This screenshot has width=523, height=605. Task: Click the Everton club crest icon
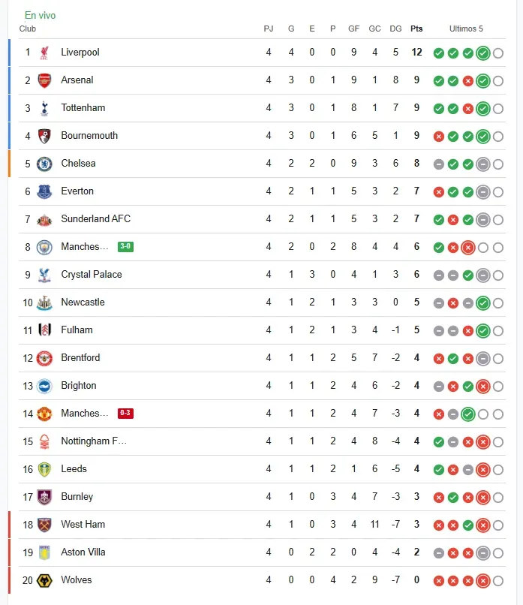(44, 191)
